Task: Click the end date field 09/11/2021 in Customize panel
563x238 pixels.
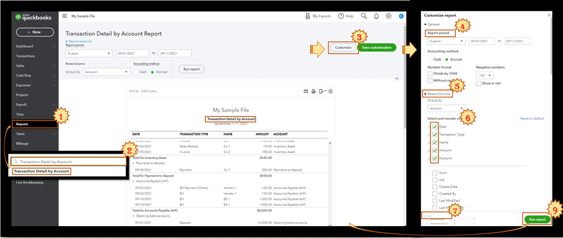Action: point(517,41)
